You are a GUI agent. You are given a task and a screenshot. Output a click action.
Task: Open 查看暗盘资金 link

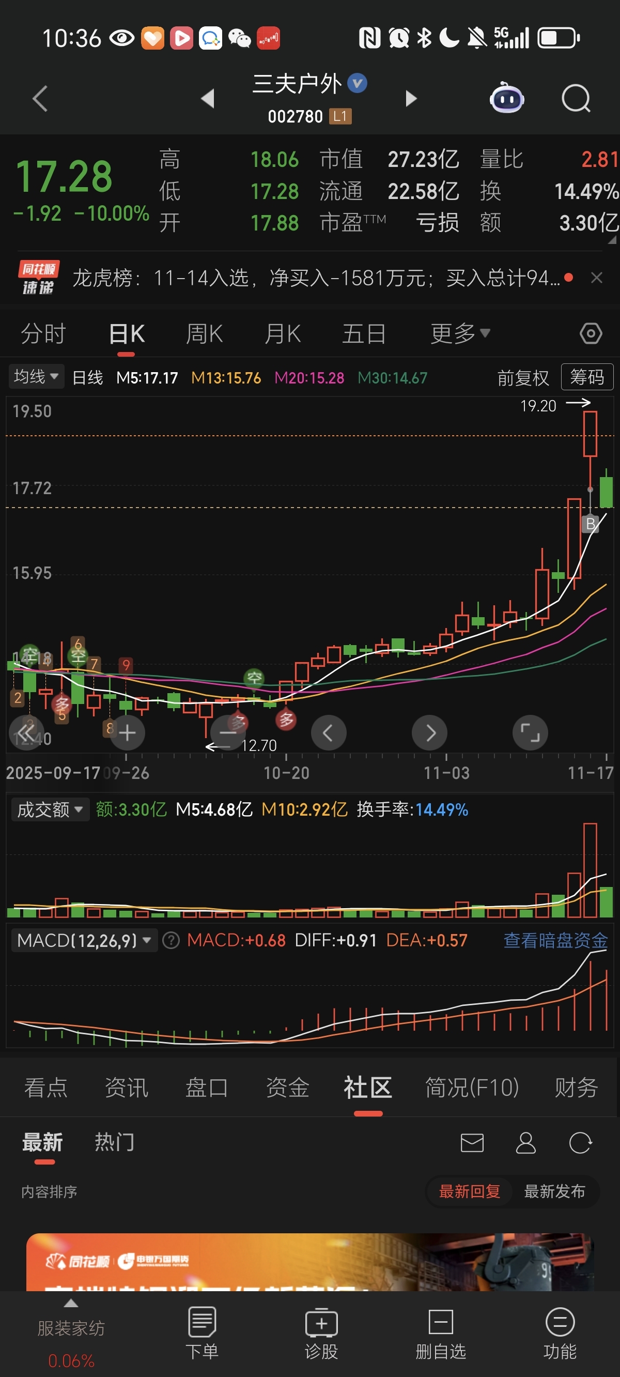tap(555, 940)
